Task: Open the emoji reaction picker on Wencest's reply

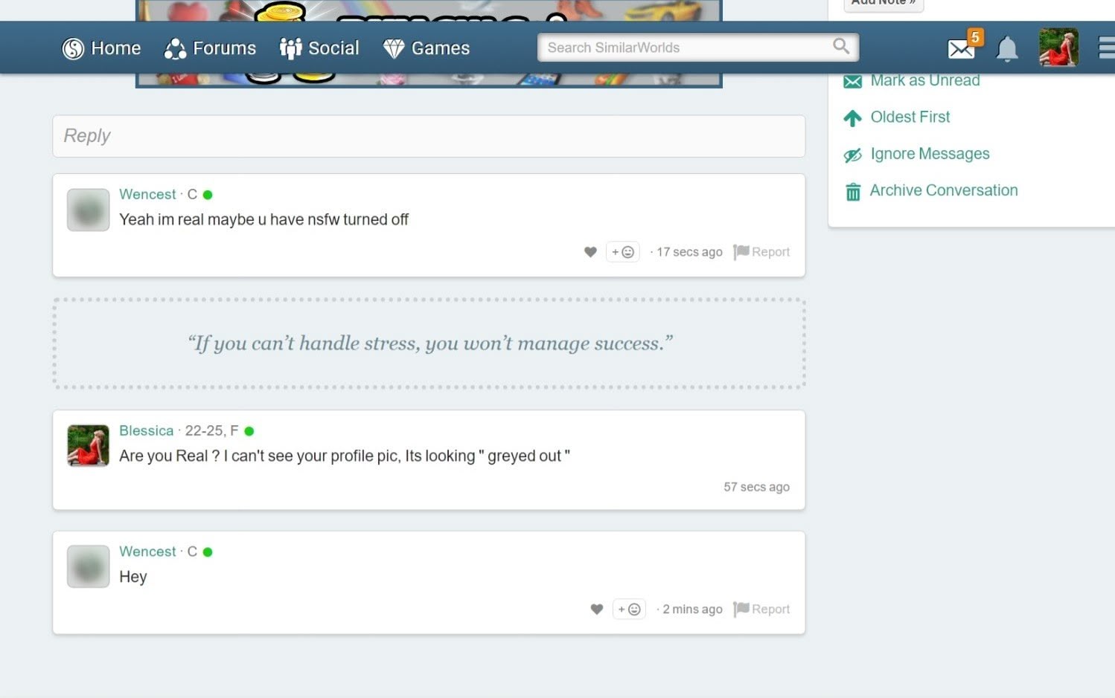Action: coord(623,252)
